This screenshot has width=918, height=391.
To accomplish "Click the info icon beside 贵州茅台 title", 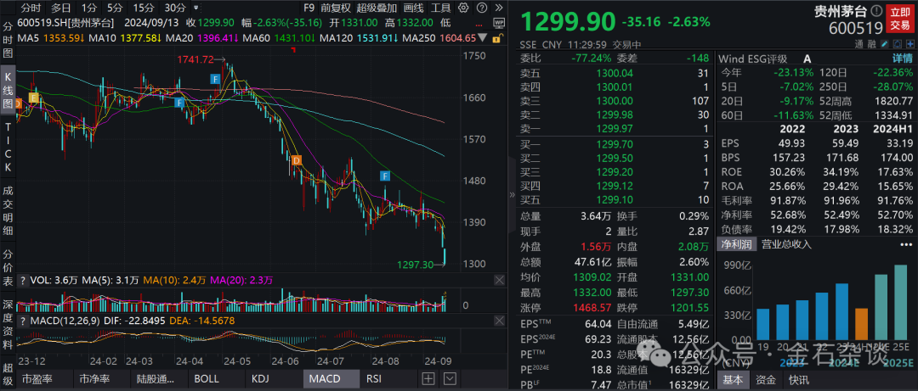I will coord(876,11).
